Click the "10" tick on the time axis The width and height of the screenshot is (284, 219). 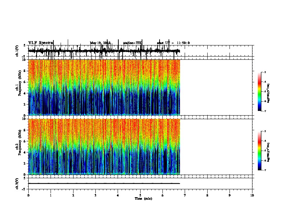(252, 195)
